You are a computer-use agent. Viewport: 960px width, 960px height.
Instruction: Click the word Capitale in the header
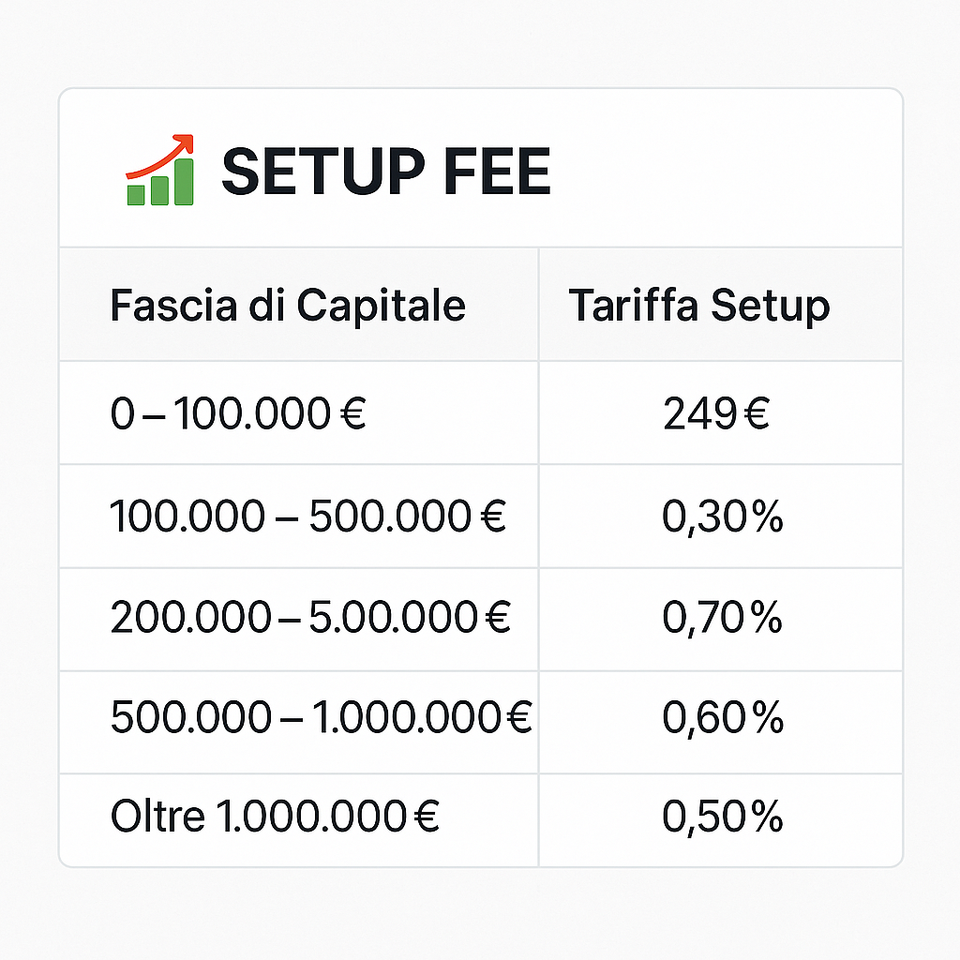382,305
